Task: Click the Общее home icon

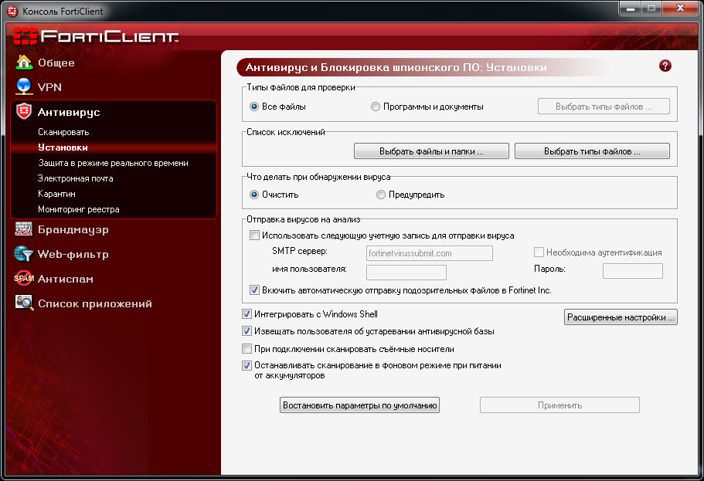Action: click(24, 62)
